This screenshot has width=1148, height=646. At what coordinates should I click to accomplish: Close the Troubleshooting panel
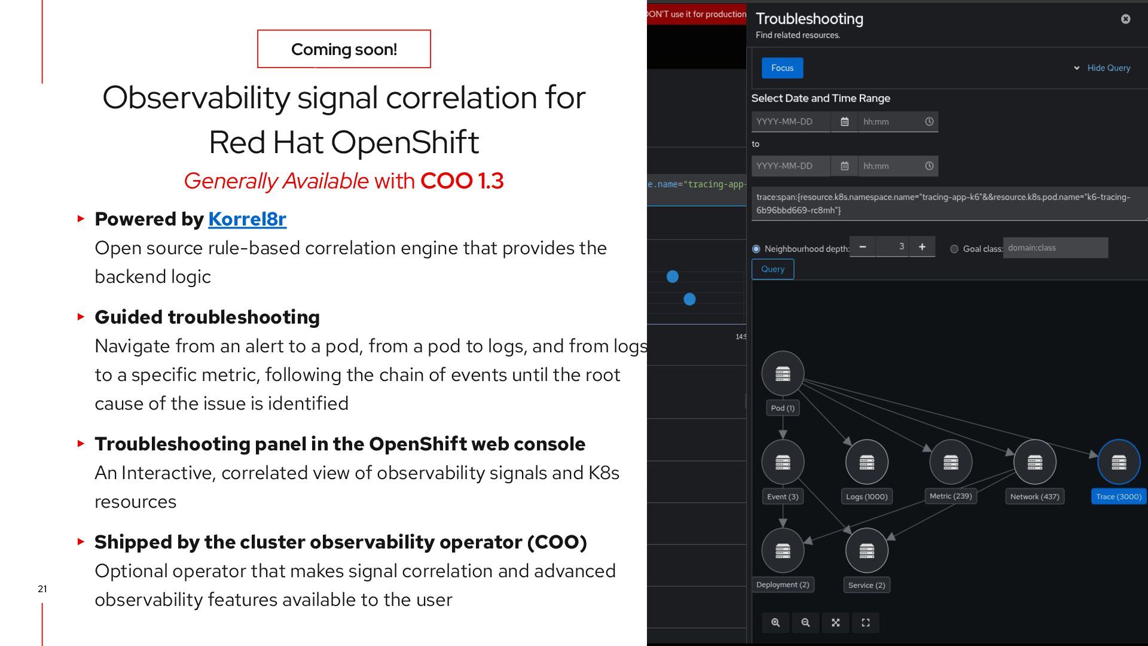1125,19
